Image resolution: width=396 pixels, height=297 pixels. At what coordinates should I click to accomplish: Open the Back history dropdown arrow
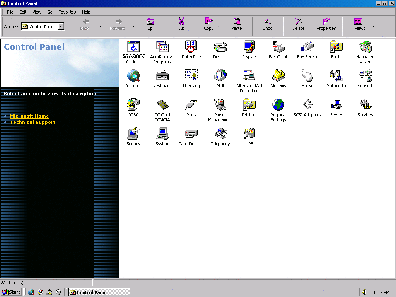[101, 26]
